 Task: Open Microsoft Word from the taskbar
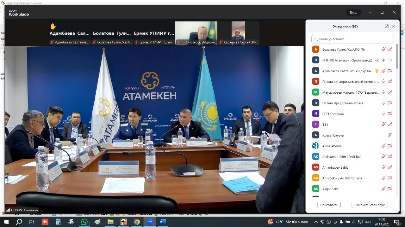pyautogui.click(x=163, y=222)
